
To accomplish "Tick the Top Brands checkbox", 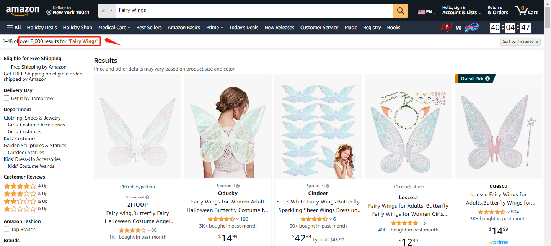I will click(7, 229).
